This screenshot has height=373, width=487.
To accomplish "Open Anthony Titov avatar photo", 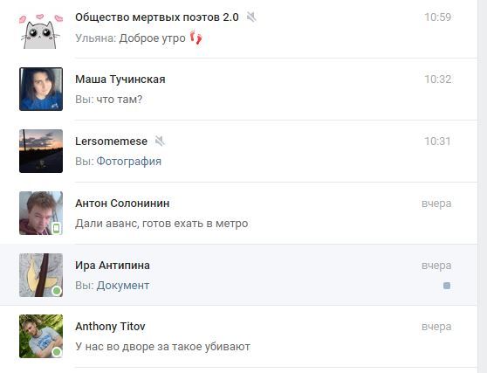I will coord(41,336).
